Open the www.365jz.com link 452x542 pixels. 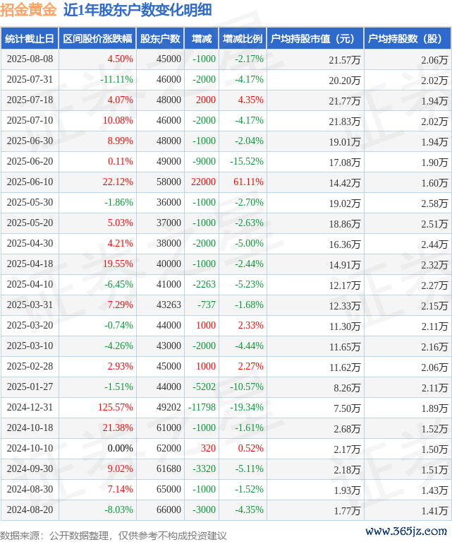406,531
